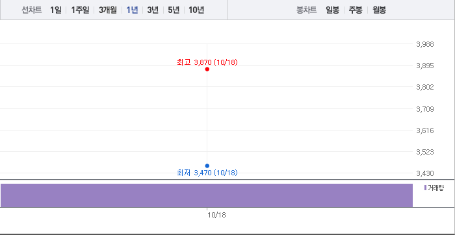The height and width of the screenshot is (235, 455).
Task: Show the 3개월 line chart
Action: [108, 10]
